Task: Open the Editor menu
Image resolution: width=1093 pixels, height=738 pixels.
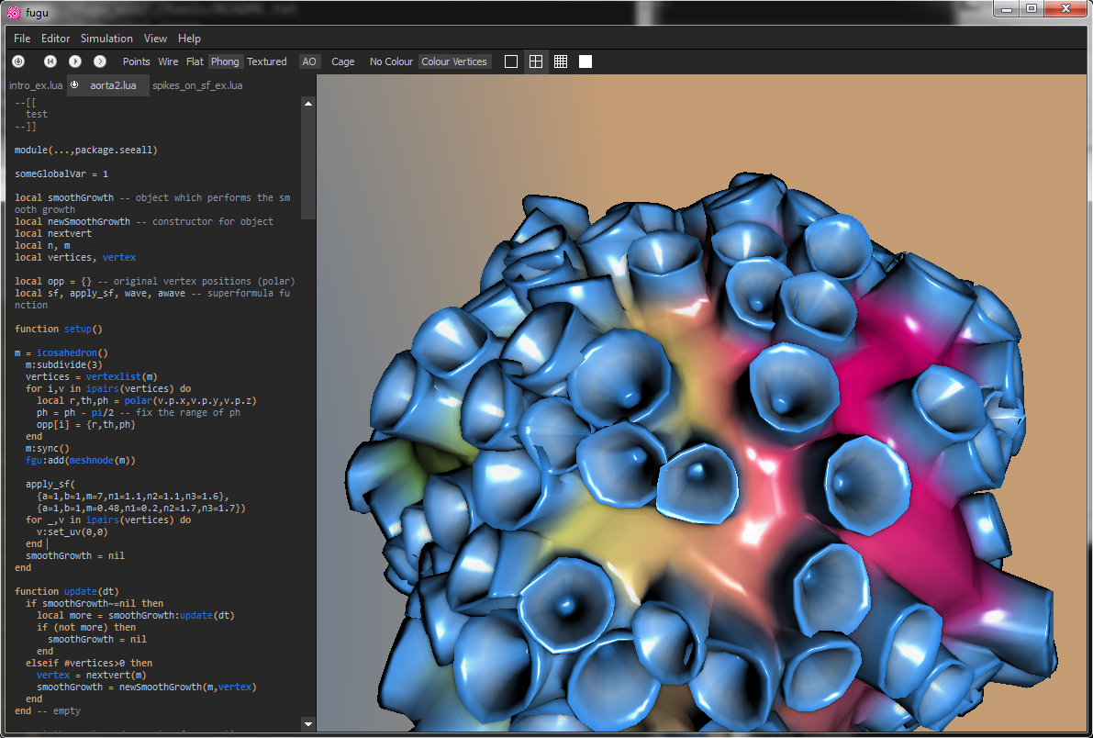Action: [x=55, y=39]
